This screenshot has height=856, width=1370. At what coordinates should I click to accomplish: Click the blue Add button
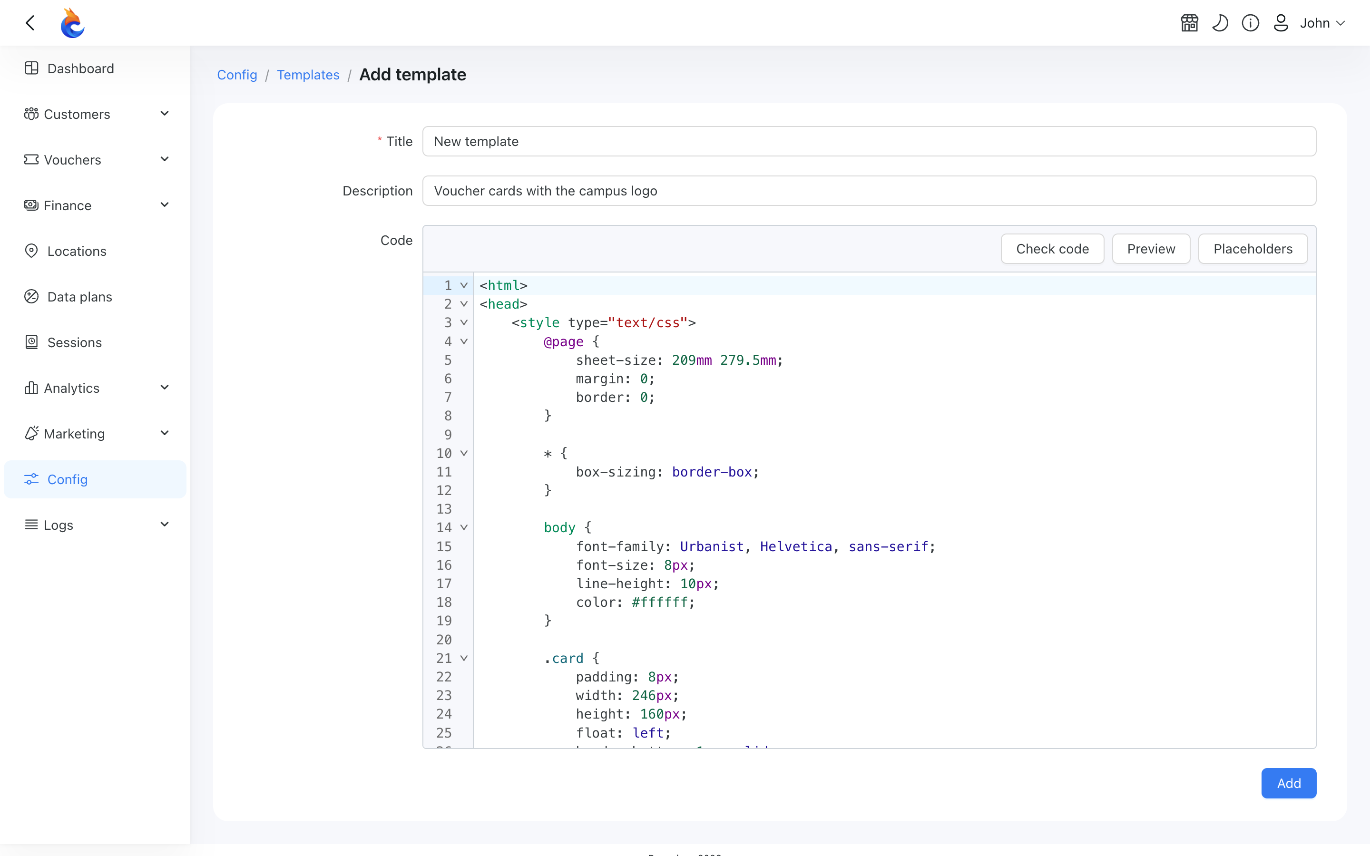tap(1289, 783)
